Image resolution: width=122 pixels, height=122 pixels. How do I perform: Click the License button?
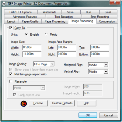tap(38, 103)
